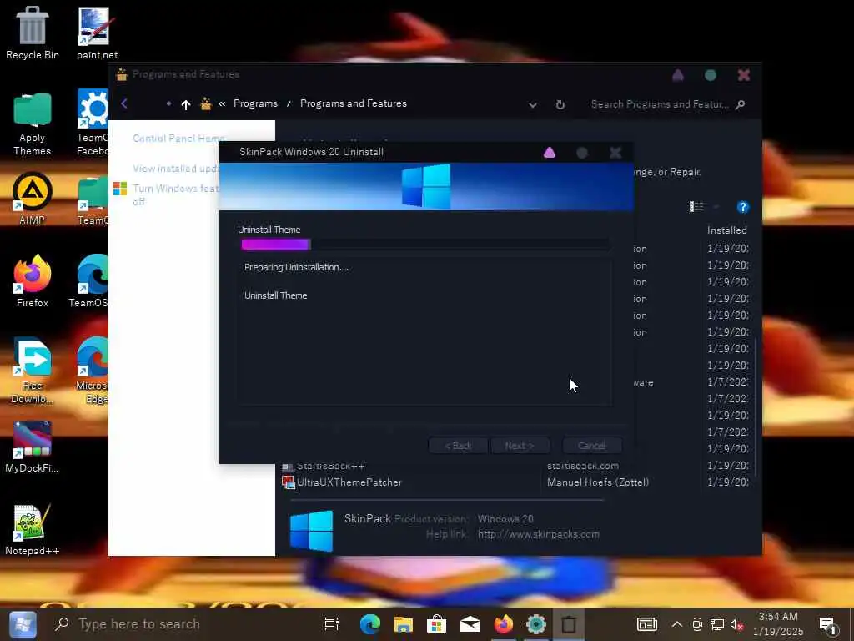
Task: Expand the address bar history dropdown
Action: [533, 104]
